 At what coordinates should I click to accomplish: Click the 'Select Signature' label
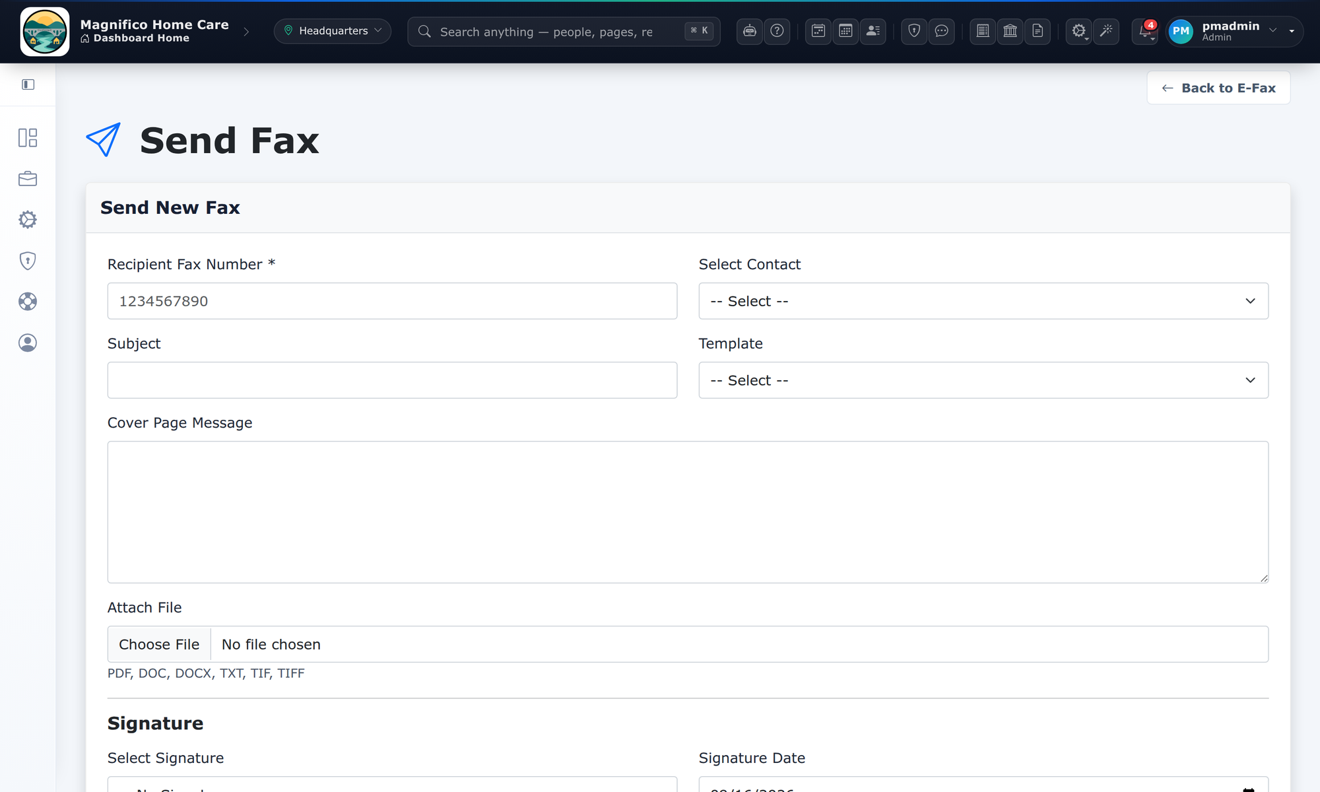tap(166, 758)
